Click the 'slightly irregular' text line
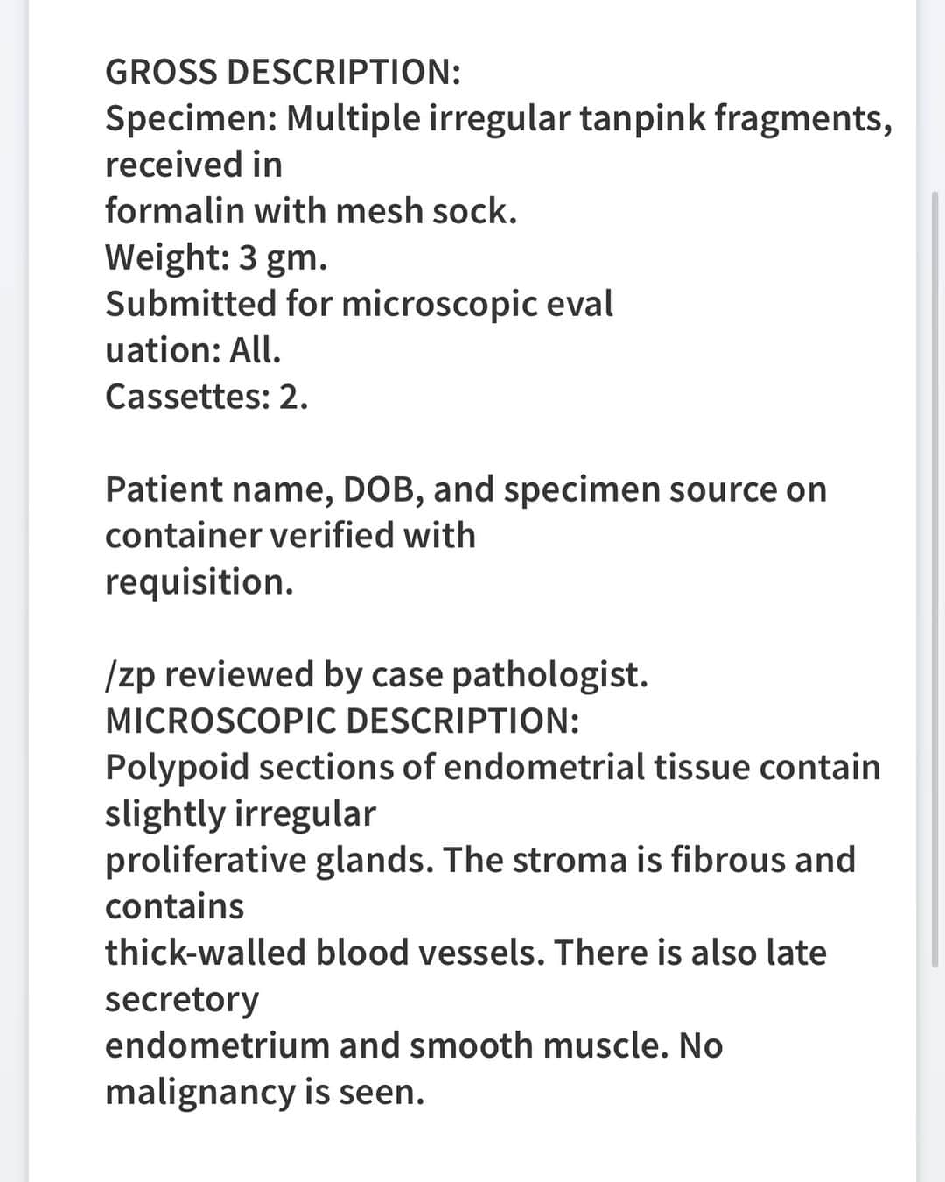The image size is (945, 1182). [x=241, y=814]
